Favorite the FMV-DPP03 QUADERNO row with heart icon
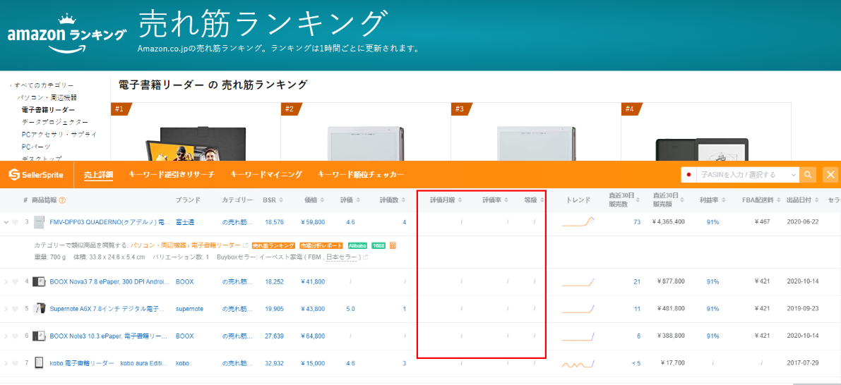Screen dimensions: 841x385 (x=16, y=221)
